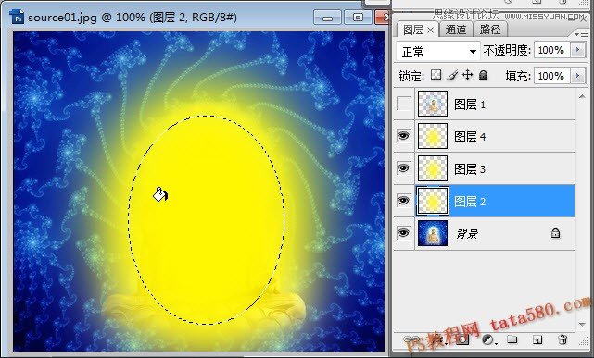Viewport: 594px width, 358px height.
Task: Select layer name 背景
Action: click(x=467, y=234)
